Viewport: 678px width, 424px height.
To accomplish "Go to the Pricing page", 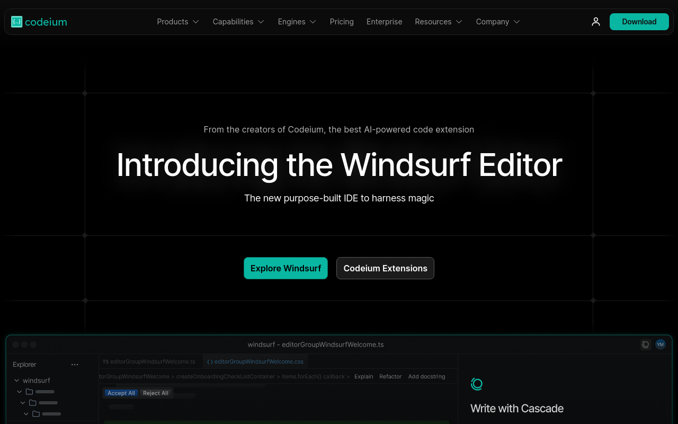I will pos(342,22).
